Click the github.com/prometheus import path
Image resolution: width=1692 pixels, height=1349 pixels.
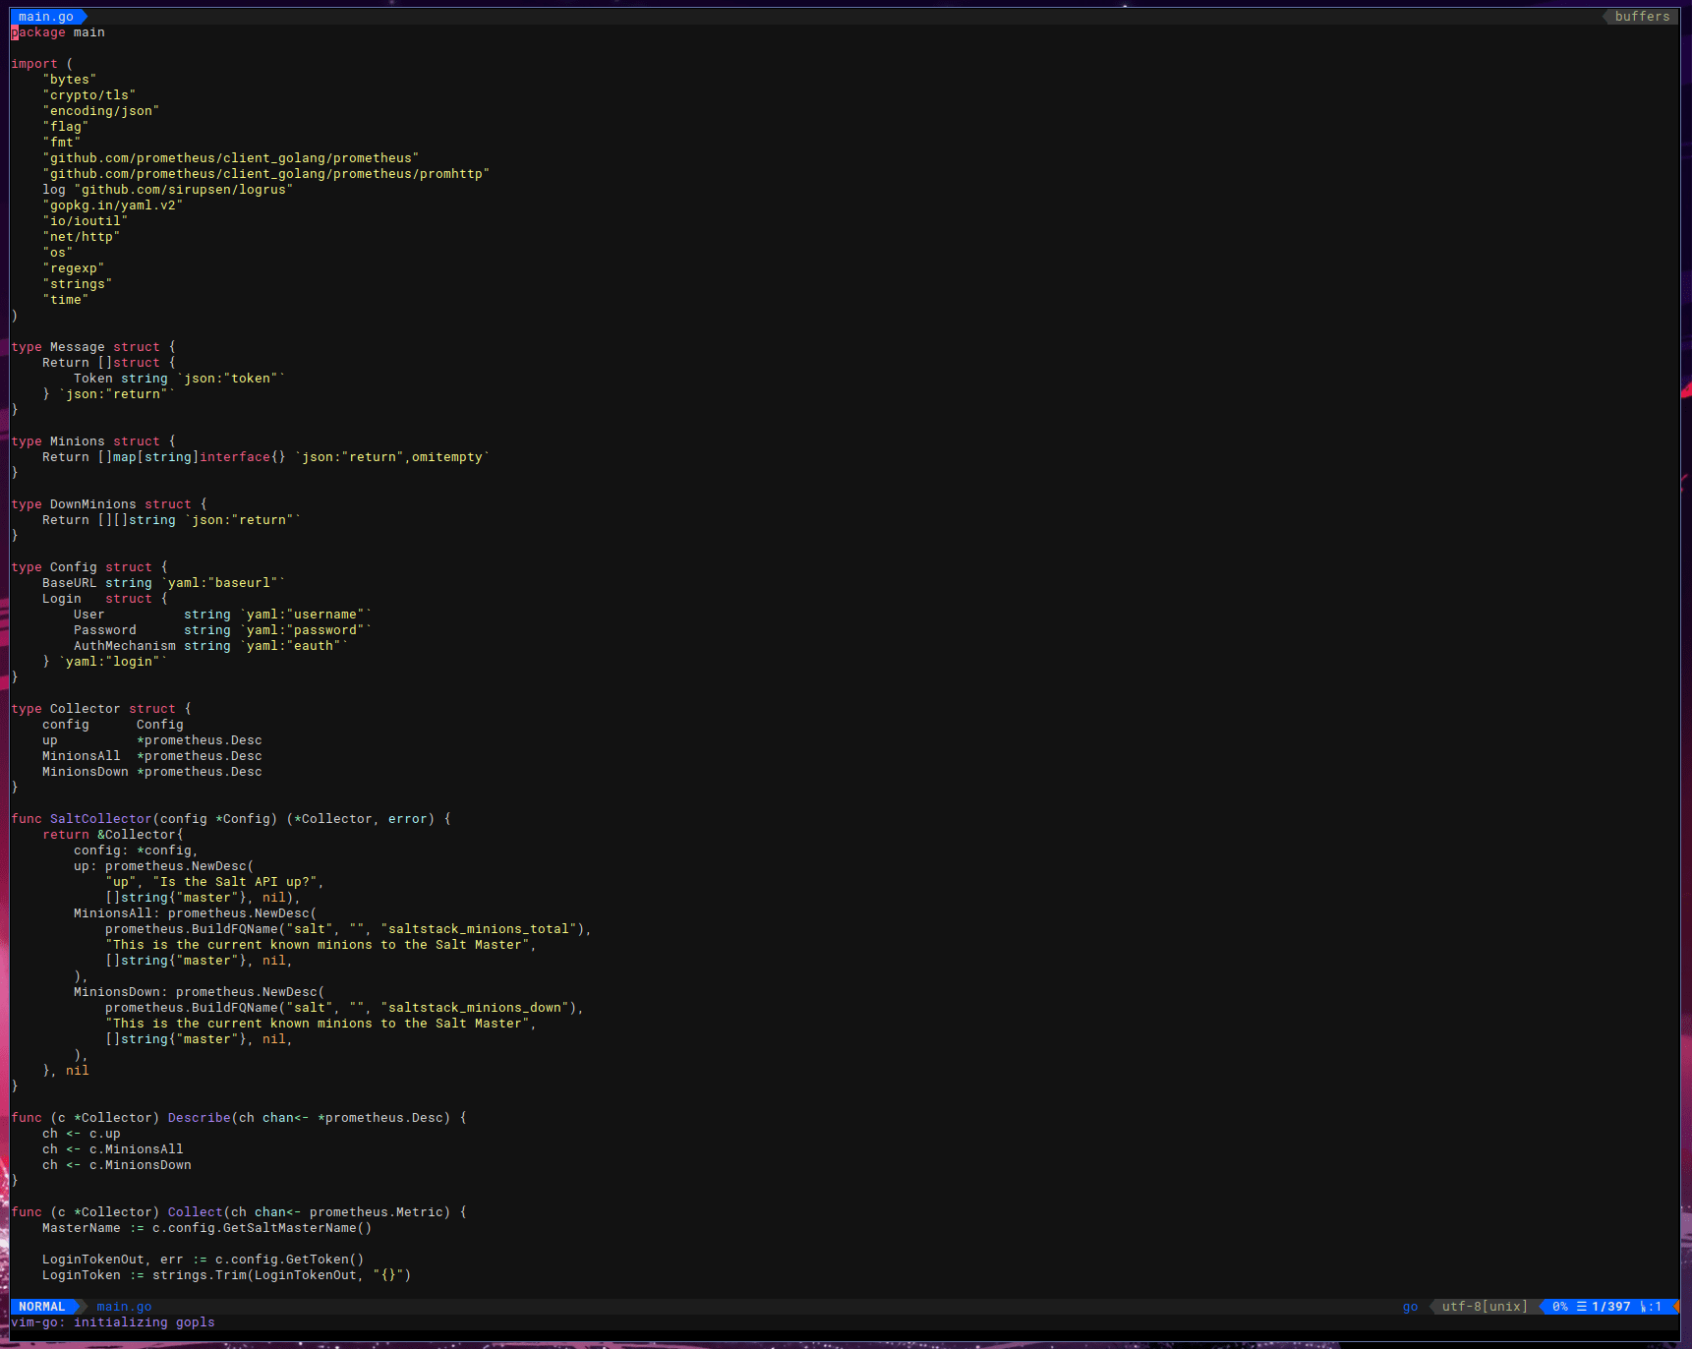pos(231,157)
